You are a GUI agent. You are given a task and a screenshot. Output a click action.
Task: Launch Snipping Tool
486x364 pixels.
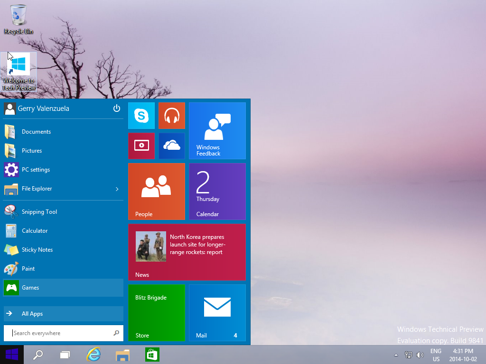point(63,212)
